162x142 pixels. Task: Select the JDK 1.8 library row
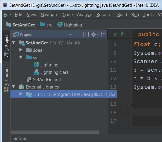63,94
